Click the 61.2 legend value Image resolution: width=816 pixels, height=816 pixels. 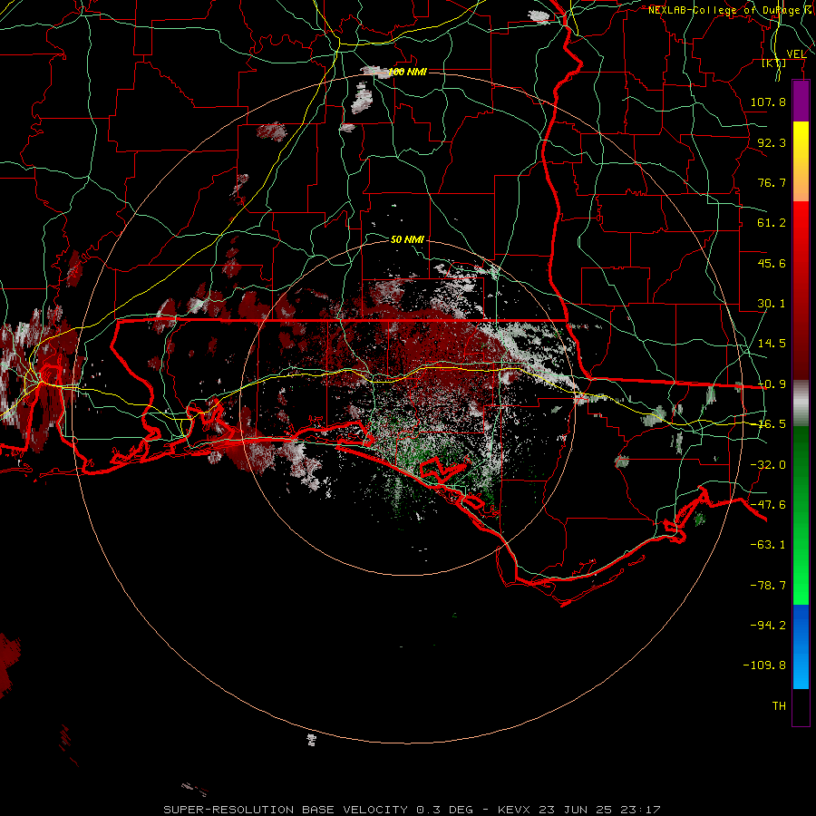click(772, 223)
